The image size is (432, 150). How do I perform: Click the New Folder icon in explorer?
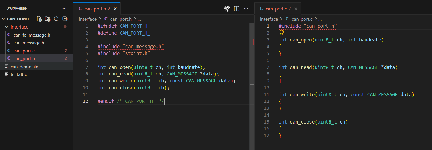click(48, 19)
